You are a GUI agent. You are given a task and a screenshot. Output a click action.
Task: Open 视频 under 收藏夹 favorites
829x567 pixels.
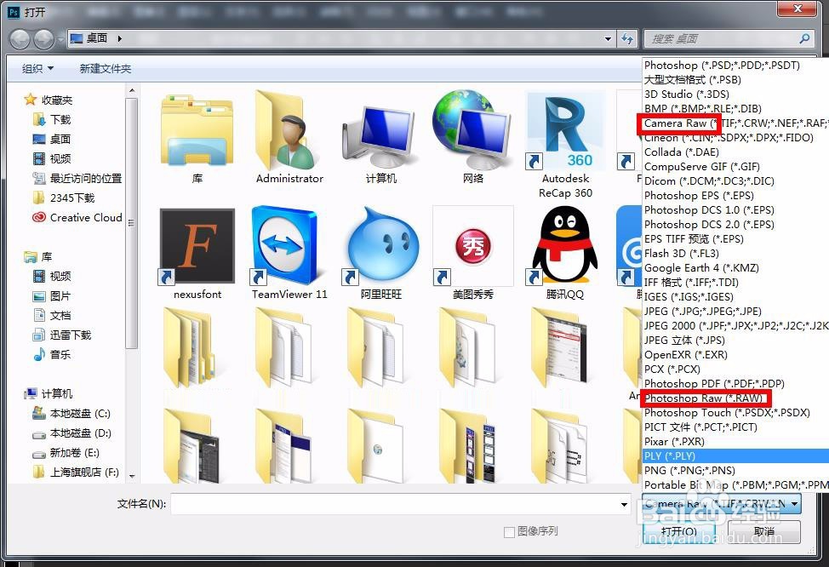click(51, 158)
